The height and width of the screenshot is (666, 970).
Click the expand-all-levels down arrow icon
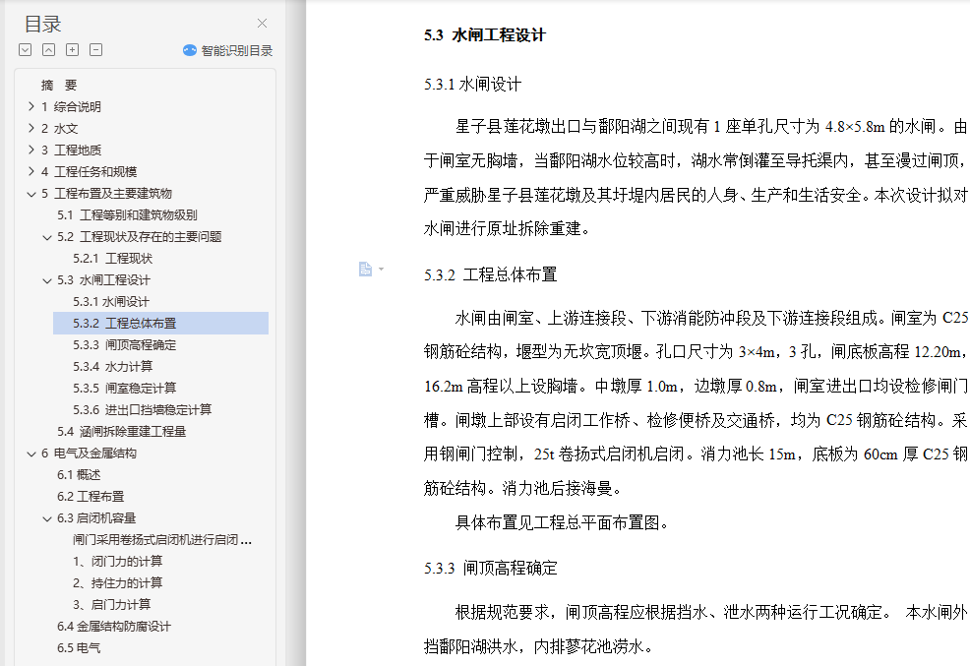point(26,50)
